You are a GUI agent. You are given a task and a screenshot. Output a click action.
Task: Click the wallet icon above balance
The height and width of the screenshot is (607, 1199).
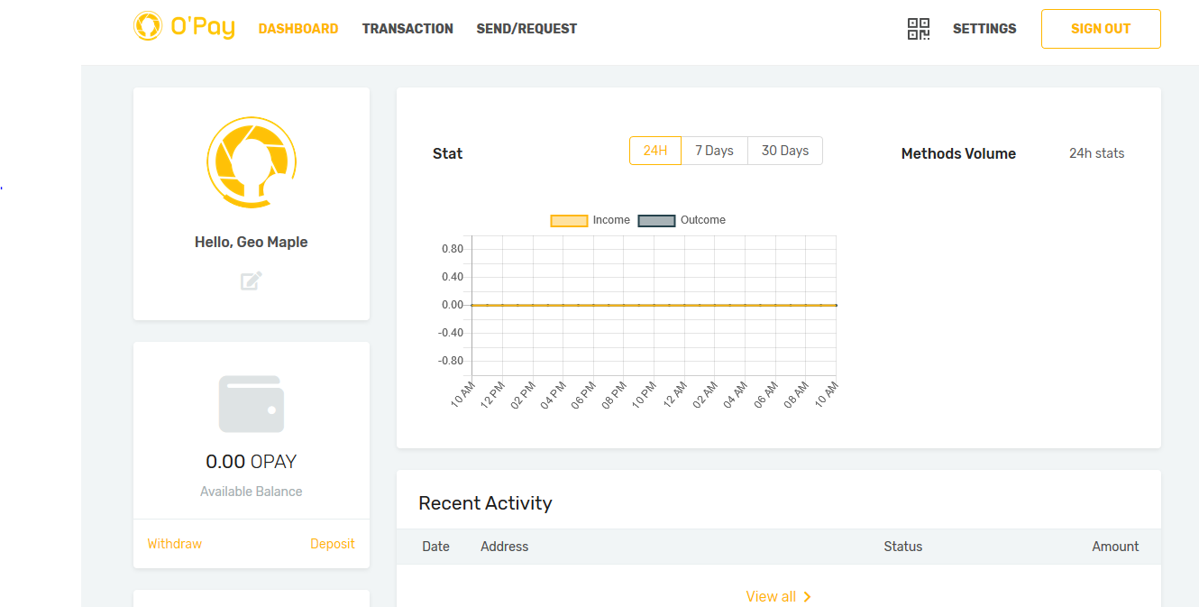252,404
